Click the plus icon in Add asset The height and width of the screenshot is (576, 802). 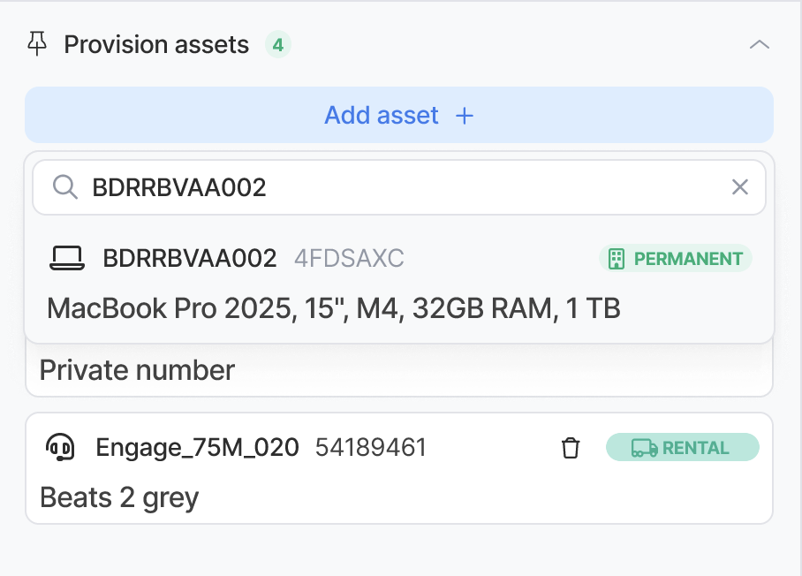pyautogui.click(x=465, y=116)
